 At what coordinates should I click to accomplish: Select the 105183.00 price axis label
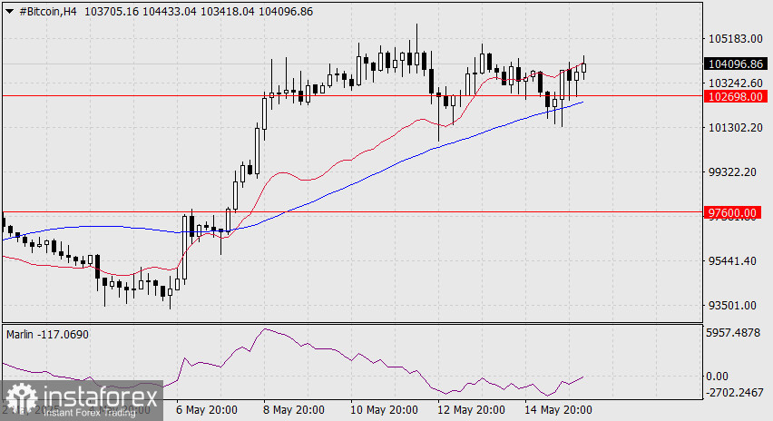pyautogui.click(x=735, y=39)
